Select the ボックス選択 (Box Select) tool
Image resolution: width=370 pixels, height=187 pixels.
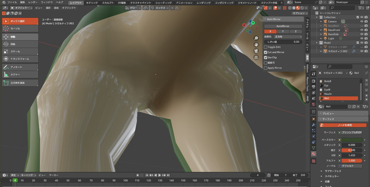(20, 21)
